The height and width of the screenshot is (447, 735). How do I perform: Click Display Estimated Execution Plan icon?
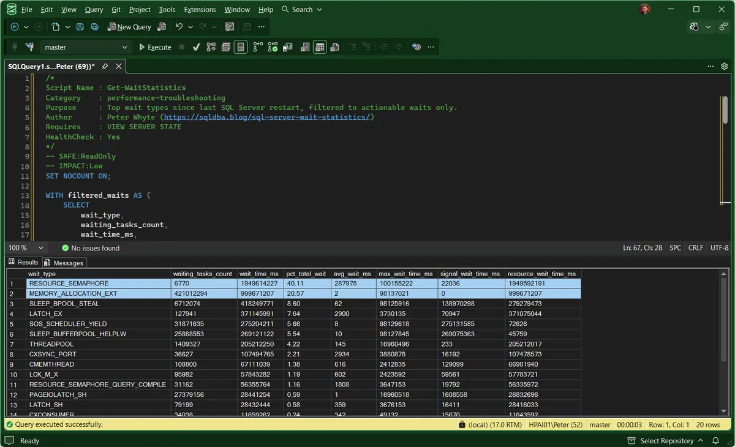click(x=211, y=47)
